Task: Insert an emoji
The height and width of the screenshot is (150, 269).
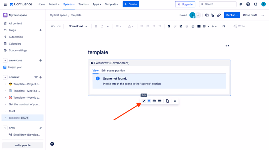Action: click(x=193, y=26)
